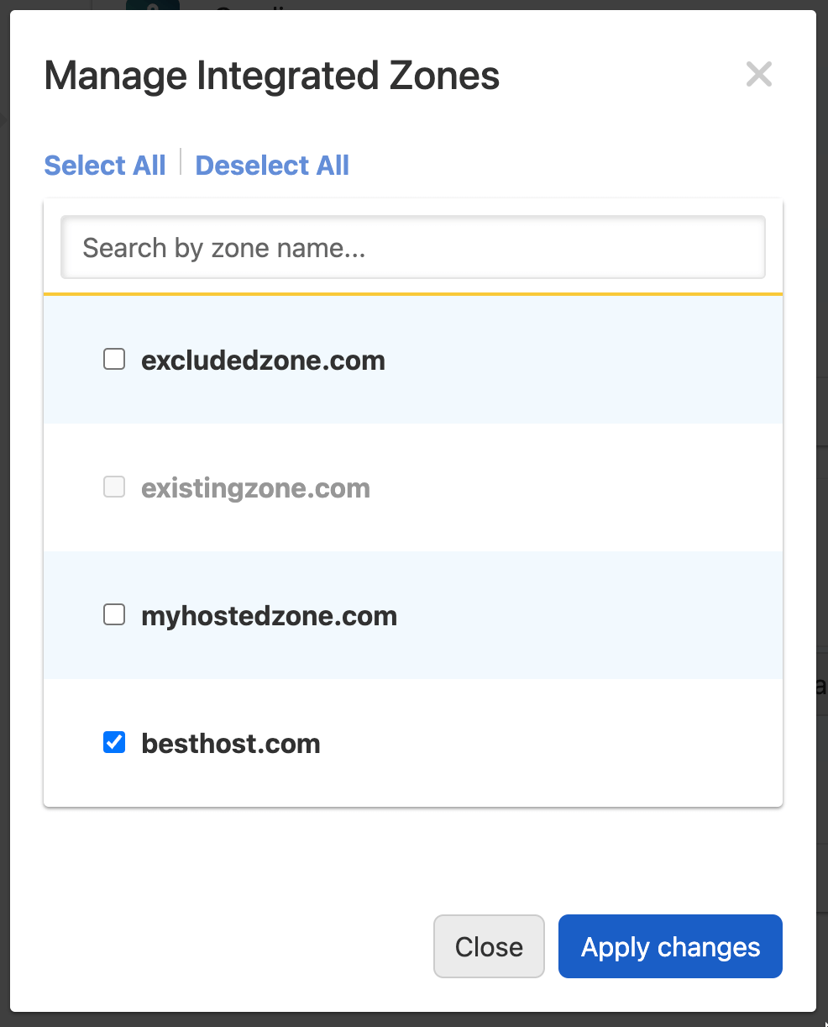Close the modal using the X icon

(758, 74)
